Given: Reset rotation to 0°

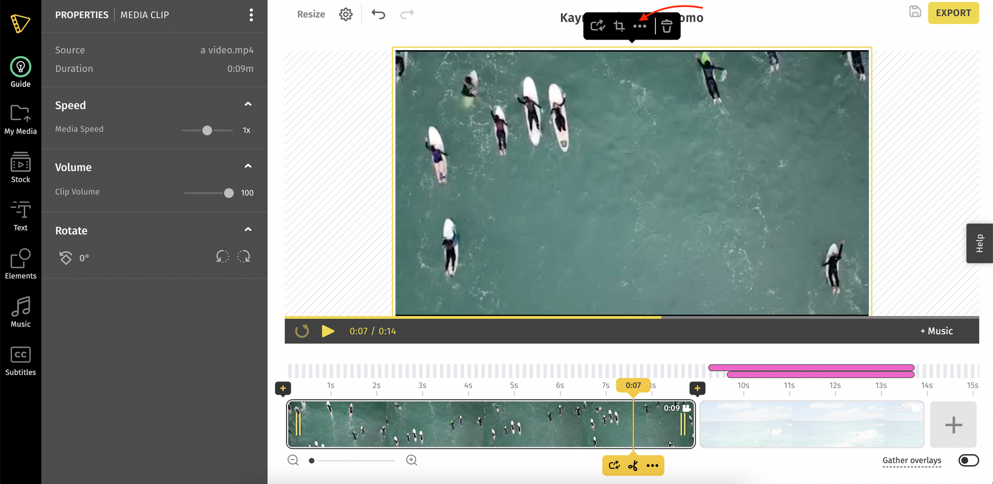Looking at the screenshot, I should click(x=66, y=257).
